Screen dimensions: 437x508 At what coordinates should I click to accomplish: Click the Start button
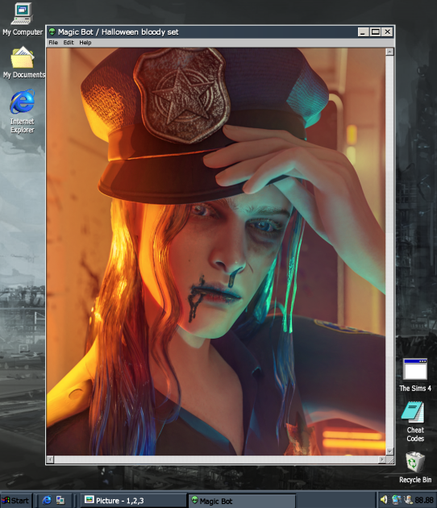[x=16, y=501]
